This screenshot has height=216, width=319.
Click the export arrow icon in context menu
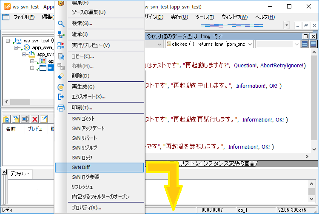point(61,97)
